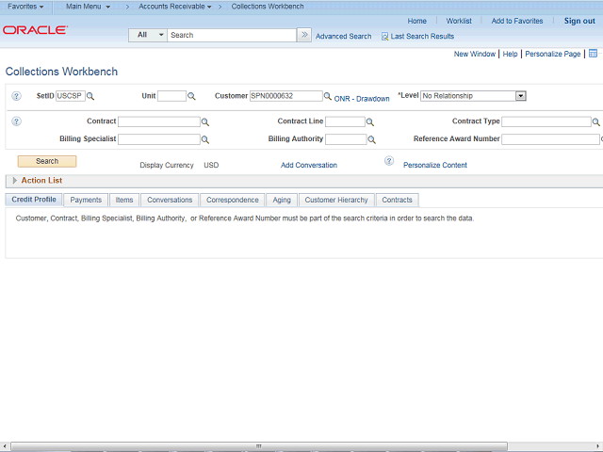Click the Last Search Results link

(x=422, y=37)
